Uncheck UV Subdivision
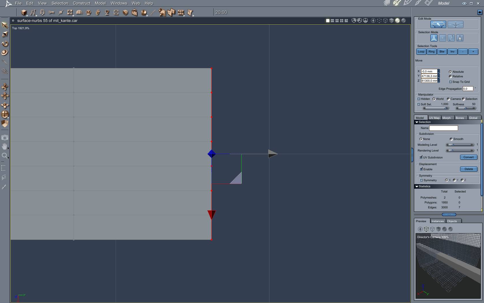Image resolution: width=484 pixels, height=303 pixels. (421, 157)
